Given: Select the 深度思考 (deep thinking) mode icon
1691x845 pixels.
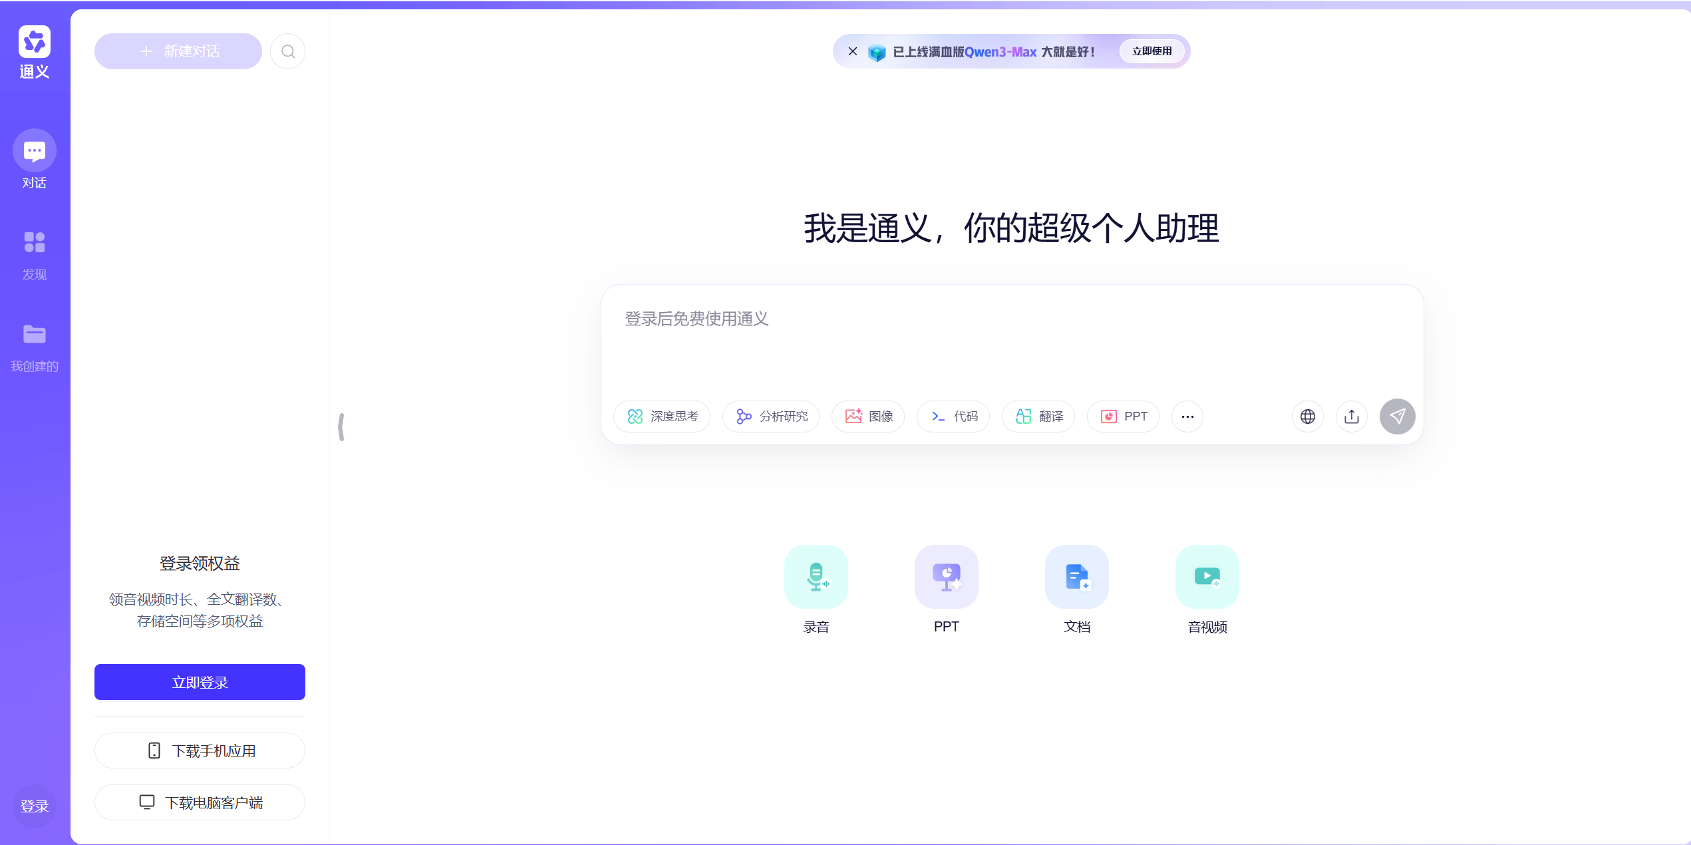Looking at the screenshot, I should coord(661,416).
